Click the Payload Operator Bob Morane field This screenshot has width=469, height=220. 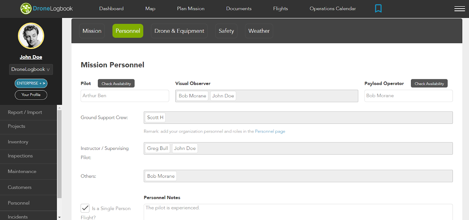409,96
